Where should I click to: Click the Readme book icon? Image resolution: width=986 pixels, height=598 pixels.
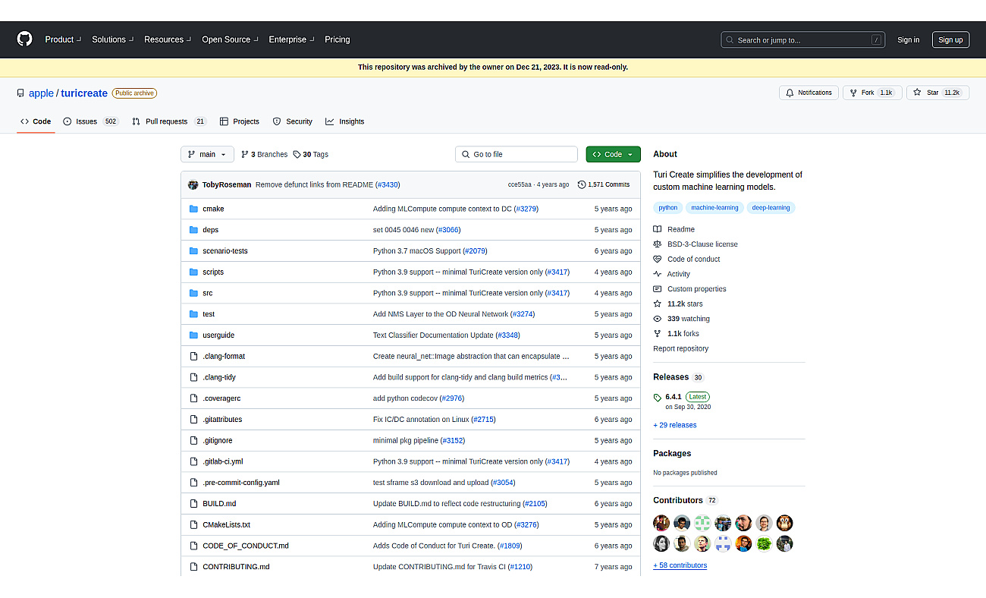click(658, 229)
